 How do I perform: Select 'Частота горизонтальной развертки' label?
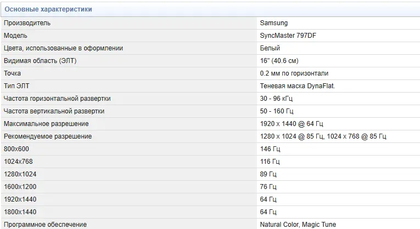click(x=57, y=99)
